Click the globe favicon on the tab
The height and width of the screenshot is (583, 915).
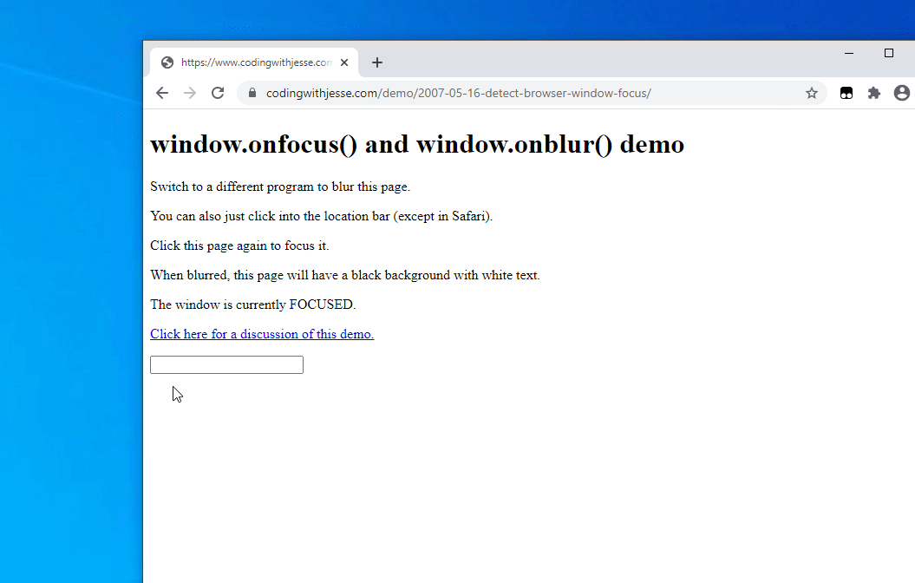click(167, 62)
